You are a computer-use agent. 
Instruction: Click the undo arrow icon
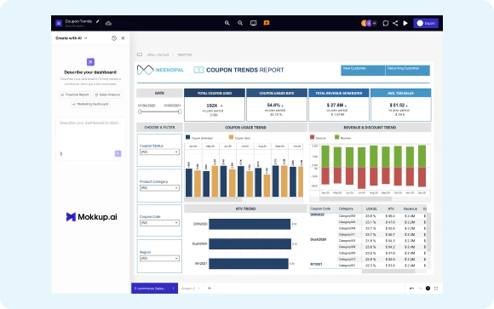411,289
